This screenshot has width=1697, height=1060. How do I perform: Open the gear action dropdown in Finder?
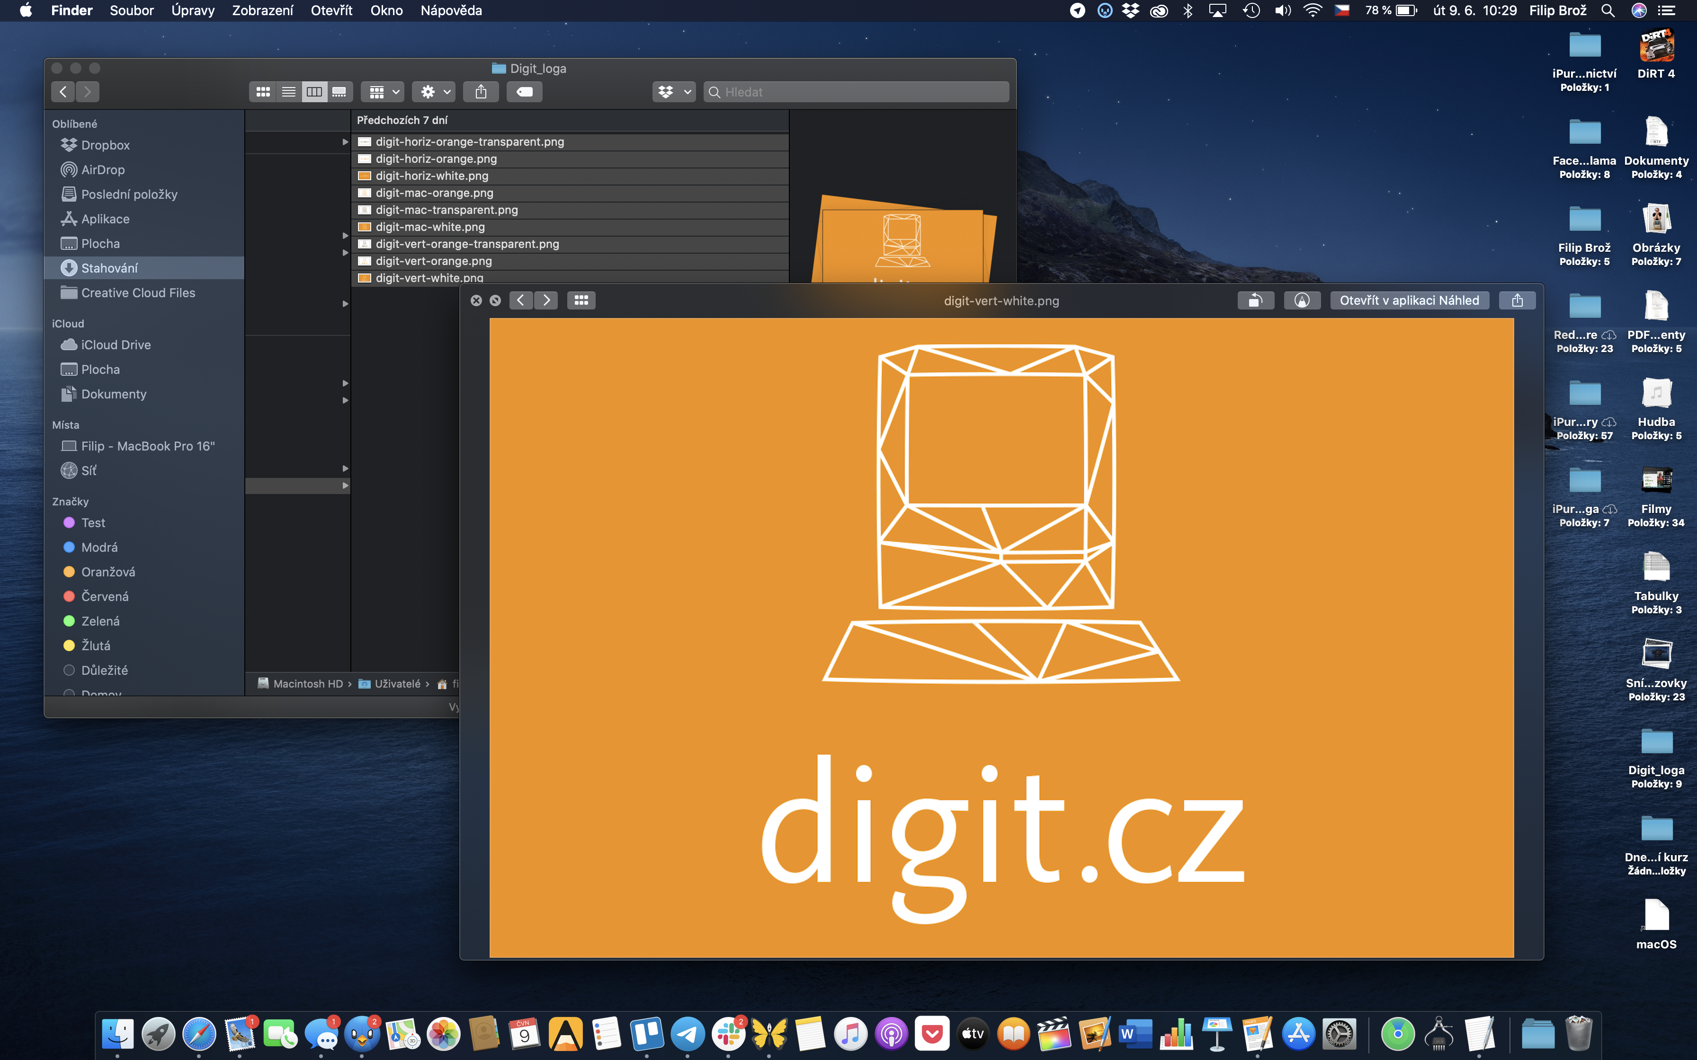[x=434, y=92]
